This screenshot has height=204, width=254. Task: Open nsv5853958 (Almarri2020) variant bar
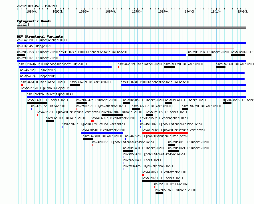[170, 67]
